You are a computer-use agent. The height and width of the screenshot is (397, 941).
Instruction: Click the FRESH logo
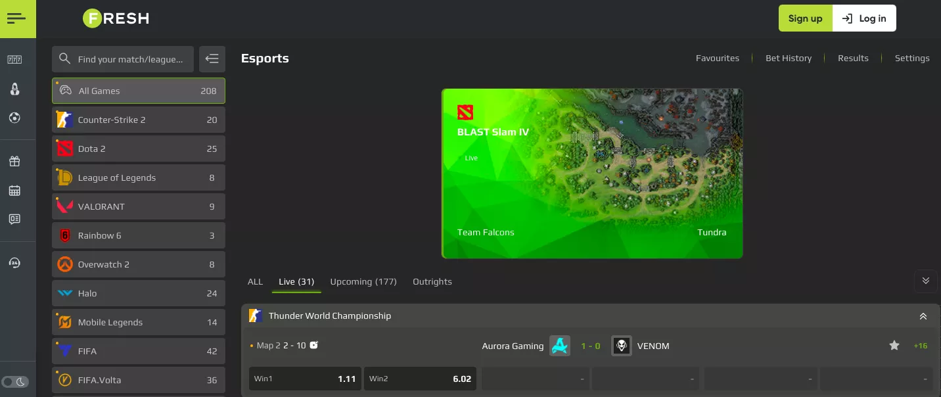(116, 18)
